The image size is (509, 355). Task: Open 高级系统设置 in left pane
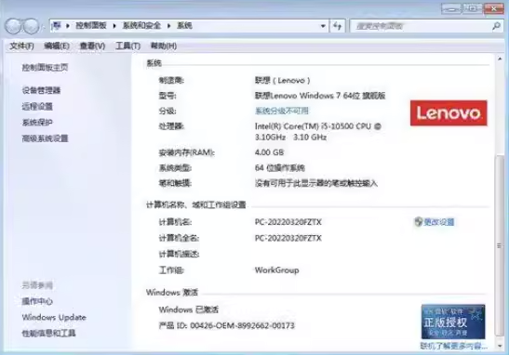[45, 138]
